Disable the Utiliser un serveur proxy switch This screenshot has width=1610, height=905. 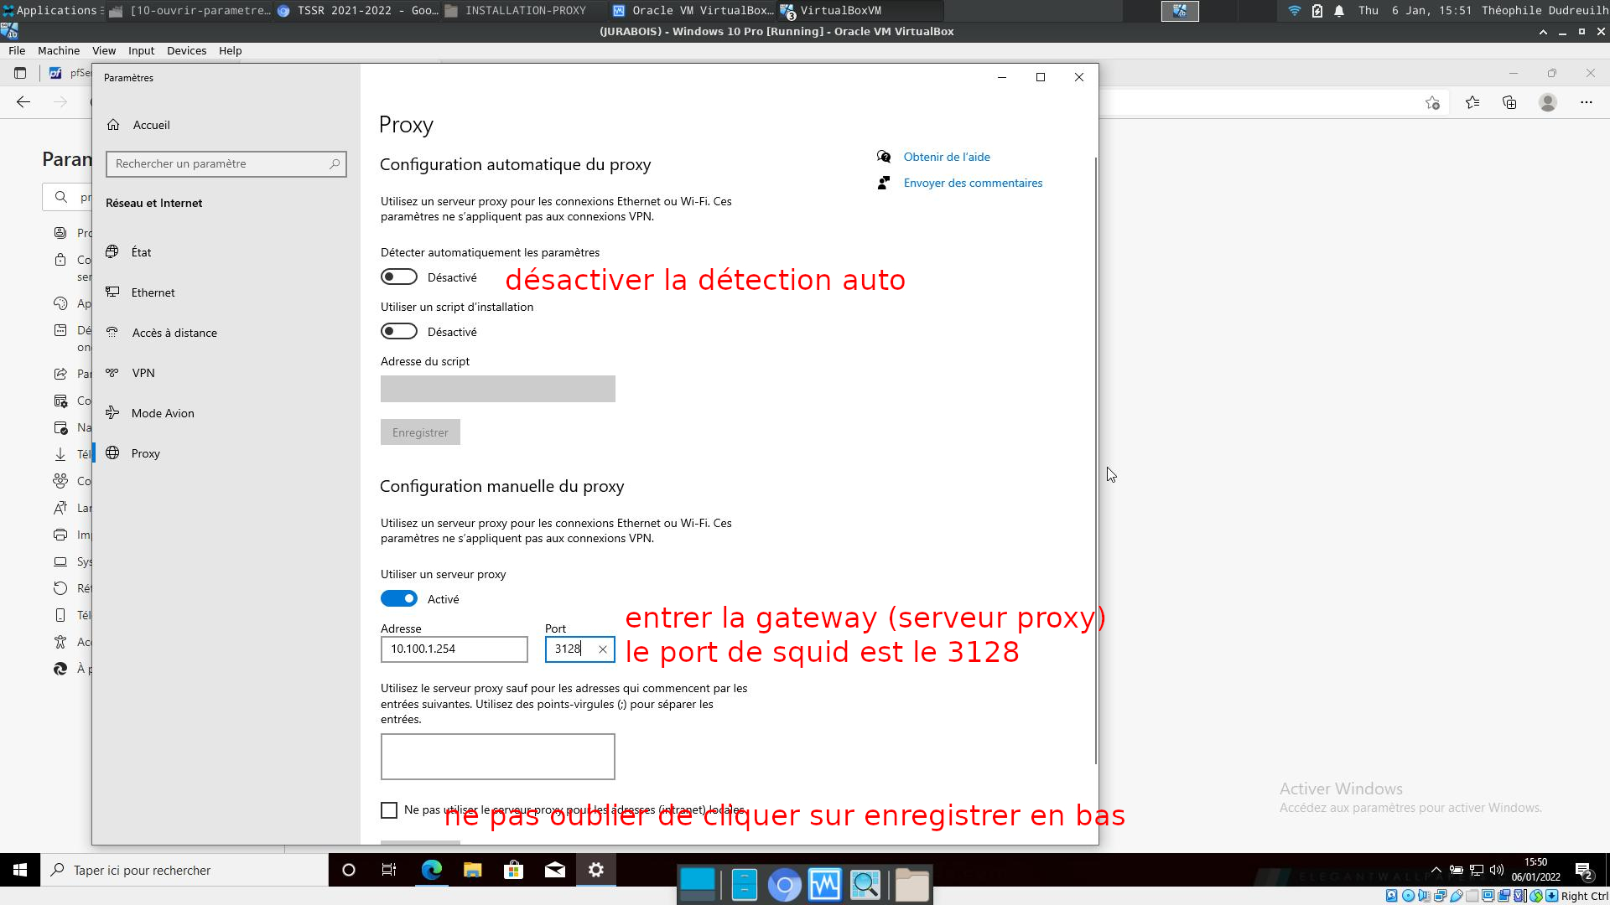pyautogui.click(x=399, y=599)
